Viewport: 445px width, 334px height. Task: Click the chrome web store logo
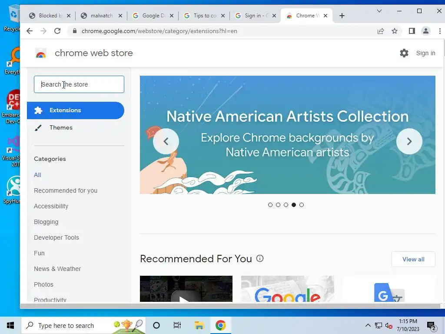tap(41, 53)
